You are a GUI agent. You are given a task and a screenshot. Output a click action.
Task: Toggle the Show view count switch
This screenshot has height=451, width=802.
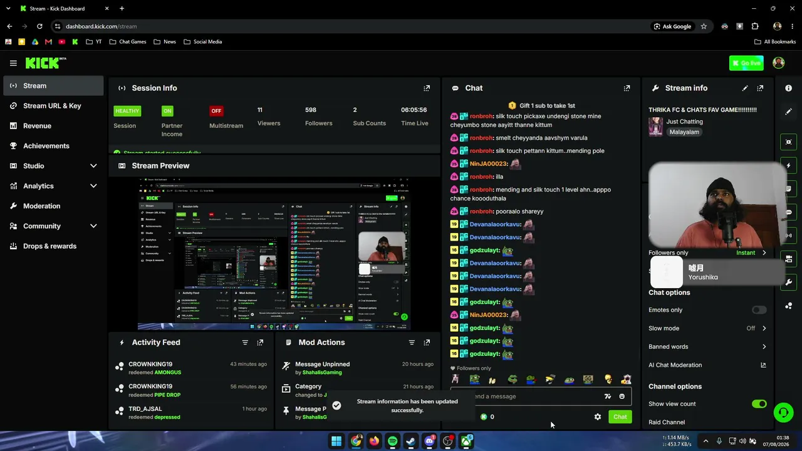click(x=759, y=404)
